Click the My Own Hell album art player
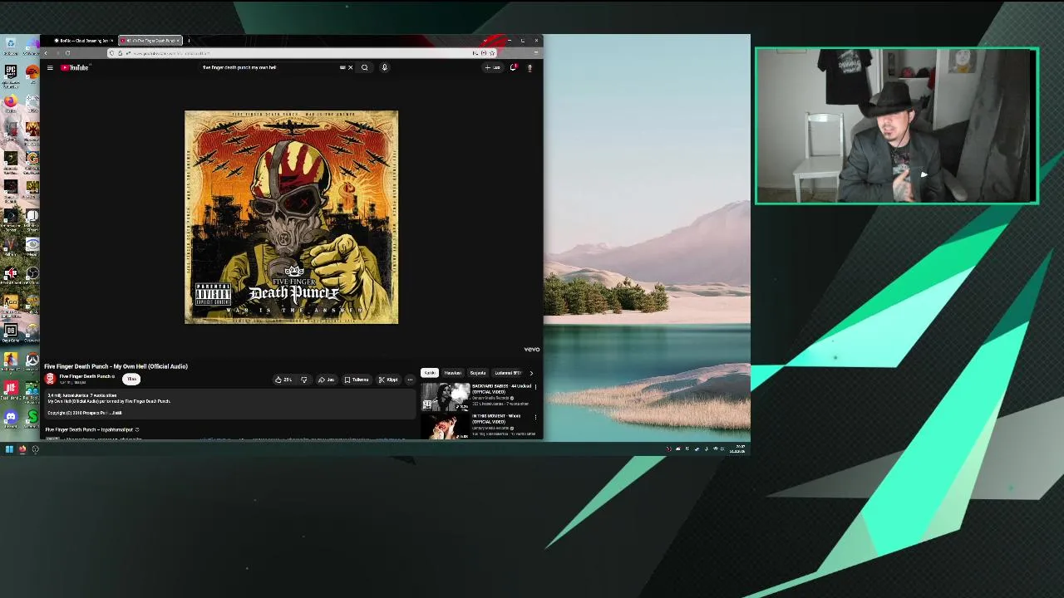The image size is (1064, 598). [x=291, y=217]
